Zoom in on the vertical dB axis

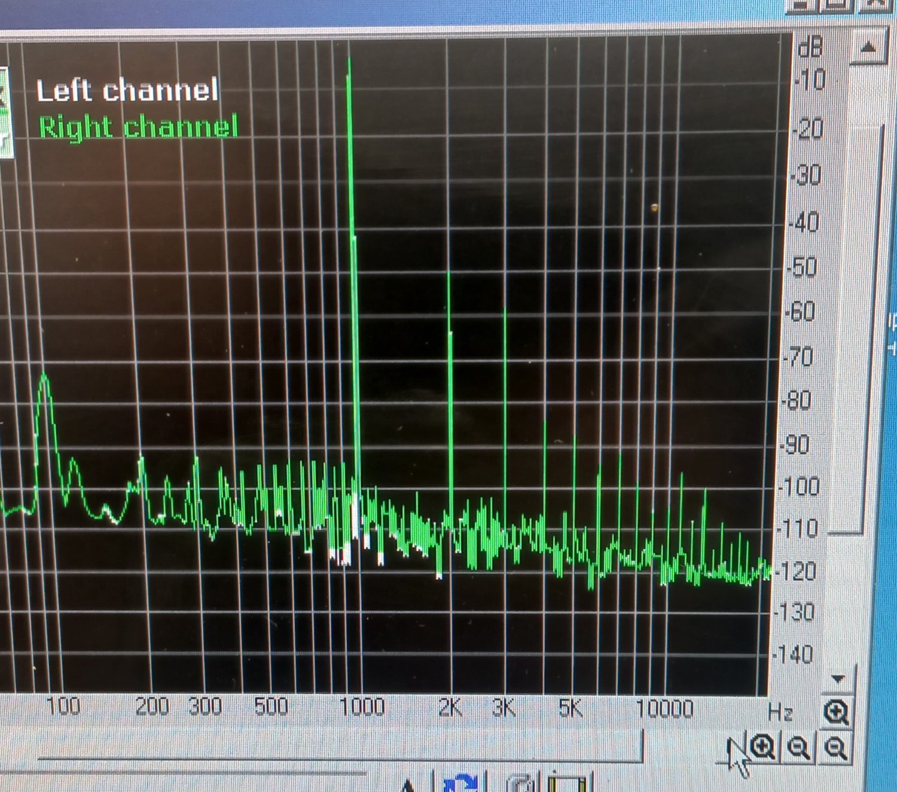point(836,713)
